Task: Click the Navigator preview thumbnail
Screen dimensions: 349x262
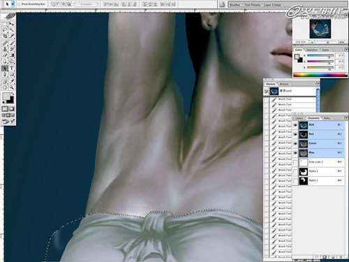Action: point(320,29)
